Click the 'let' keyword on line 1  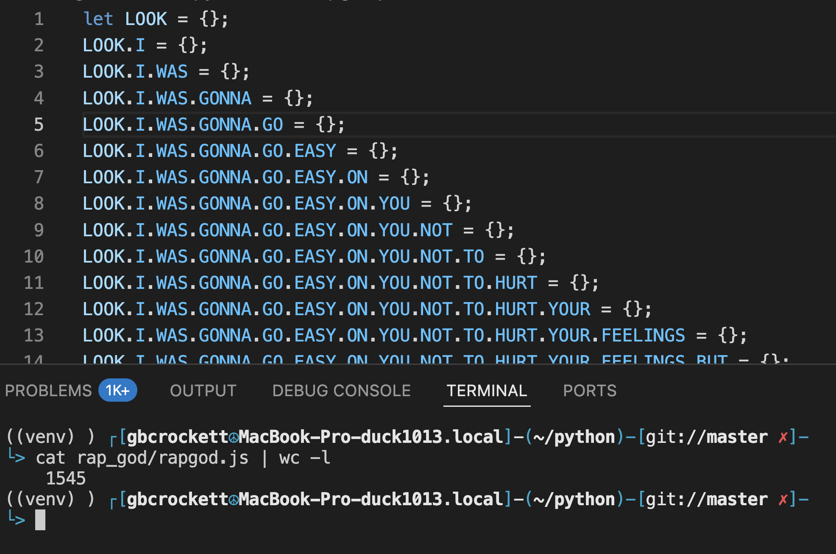pos(98,19)
